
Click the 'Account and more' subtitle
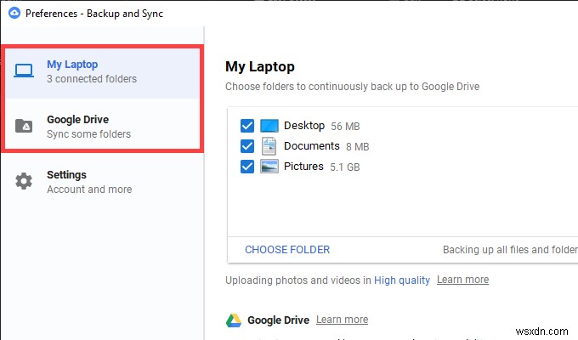(89, 190)
